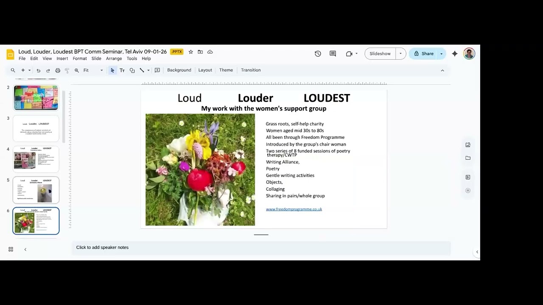Open the templates side panel icon
This screenshot has height=305, width=543.
(468, 145)
